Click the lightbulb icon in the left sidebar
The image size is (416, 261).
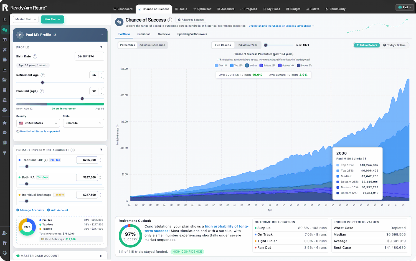5,153
